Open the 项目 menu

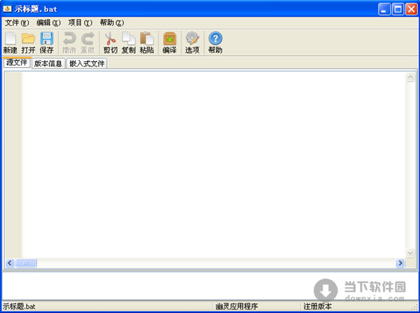click(80, 23)
